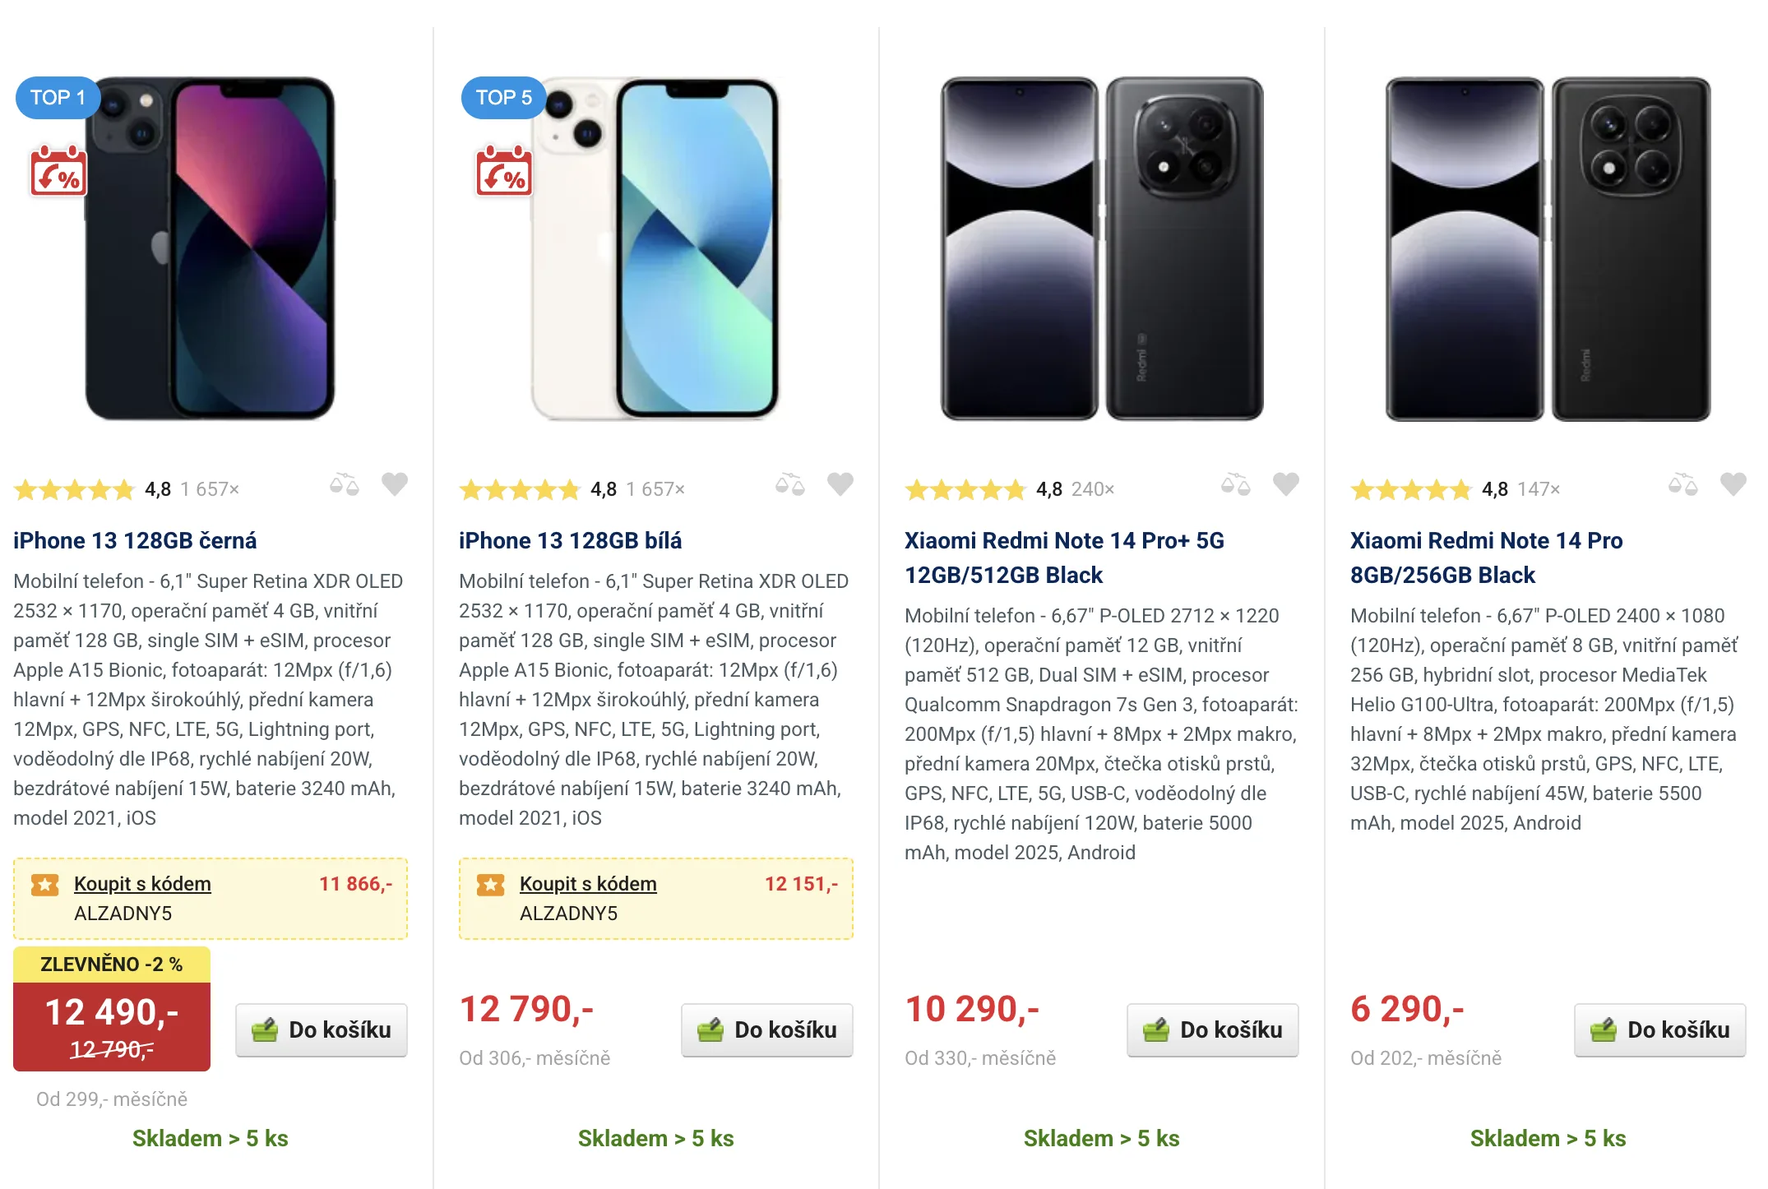
Task: Click the TOP 5 badge
Action: 503,98
